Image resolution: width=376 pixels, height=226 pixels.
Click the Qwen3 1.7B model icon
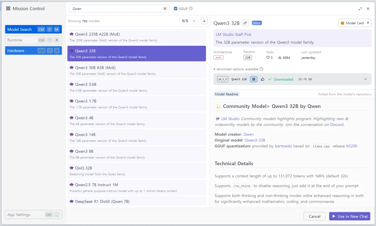point(71,101)
